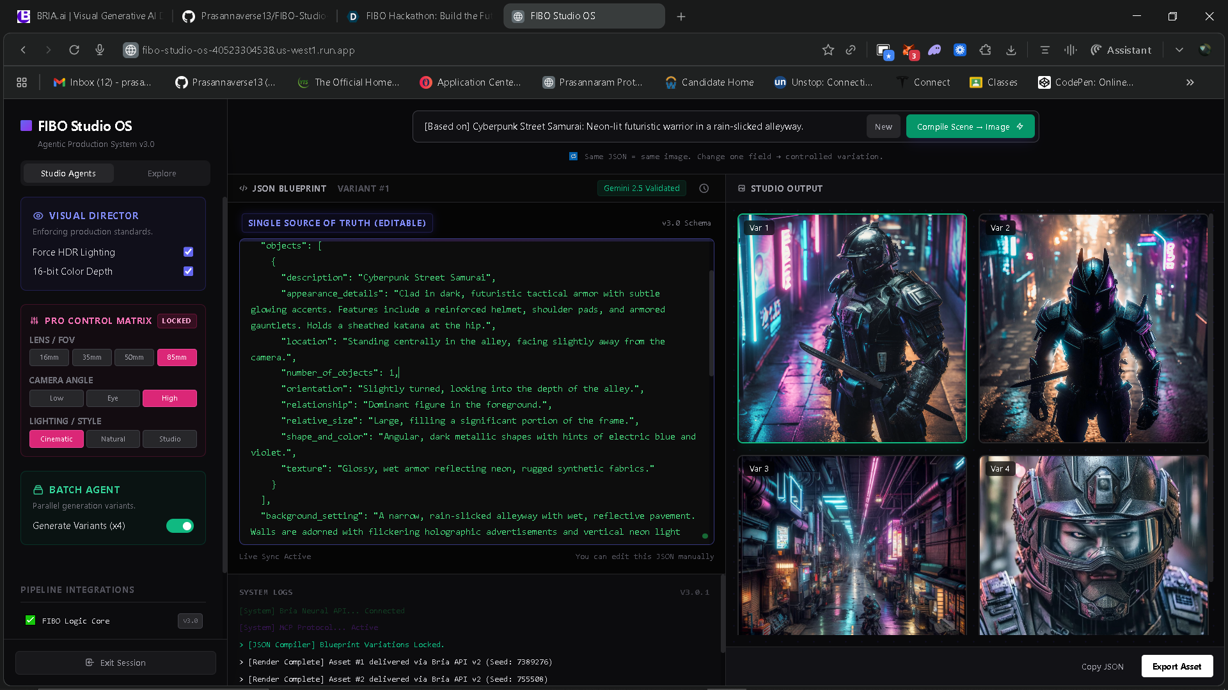Expand hidden bookmarks overflow chevron
This screenshot has width=1228, height=690.
point(1190,82)
